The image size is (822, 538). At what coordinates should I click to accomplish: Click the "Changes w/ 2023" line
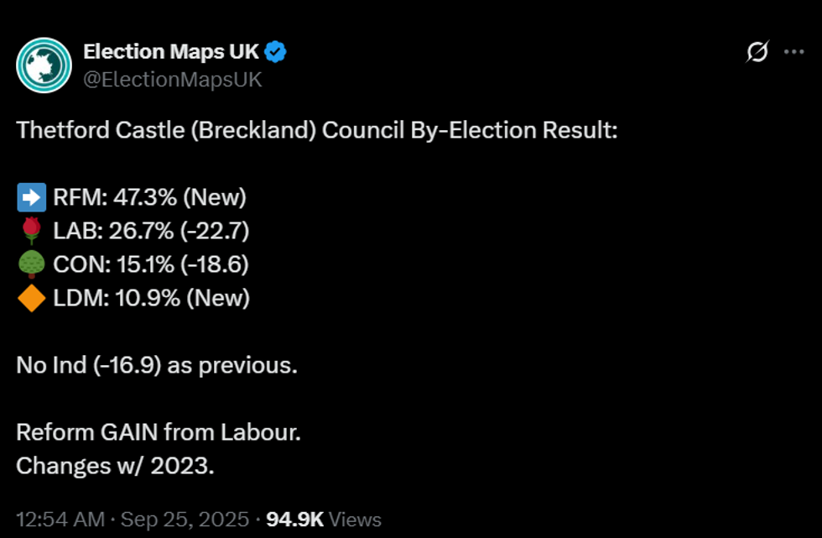click(x=115, y=466)
